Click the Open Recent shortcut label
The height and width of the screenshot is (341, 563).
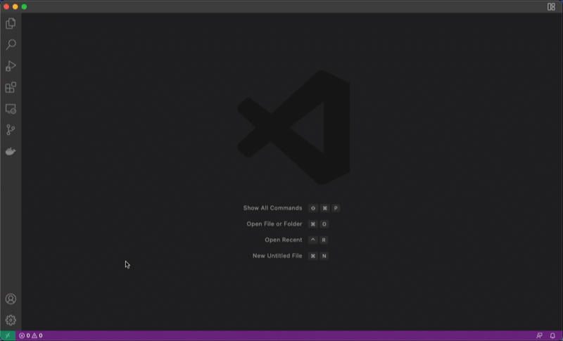click(x=283, y=240)
